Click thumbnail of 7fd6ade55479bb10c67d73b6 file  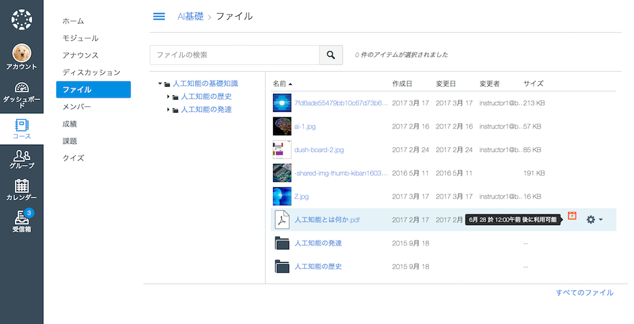282,103
